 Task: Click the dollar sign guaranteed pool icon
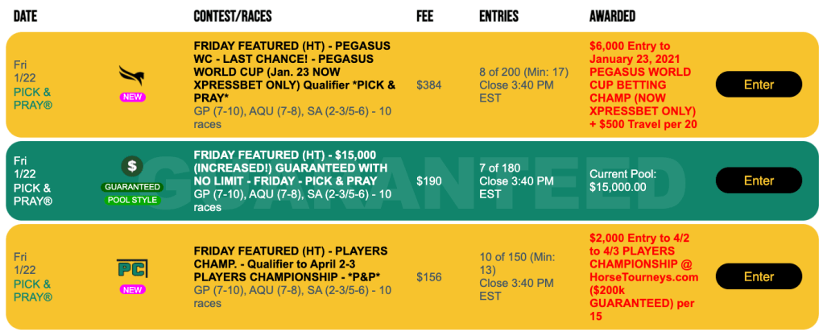(131, 167)
